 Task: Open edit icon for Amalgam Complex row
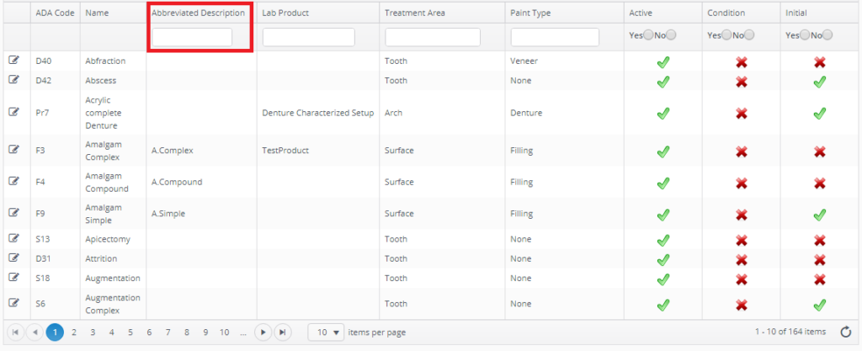click(14, 150)
